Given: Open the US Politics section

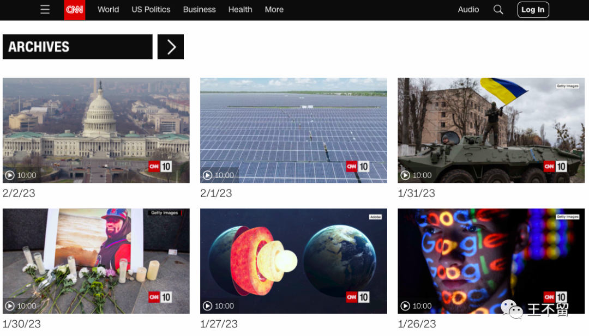Looking at the screenshot, I should (151, 10).
